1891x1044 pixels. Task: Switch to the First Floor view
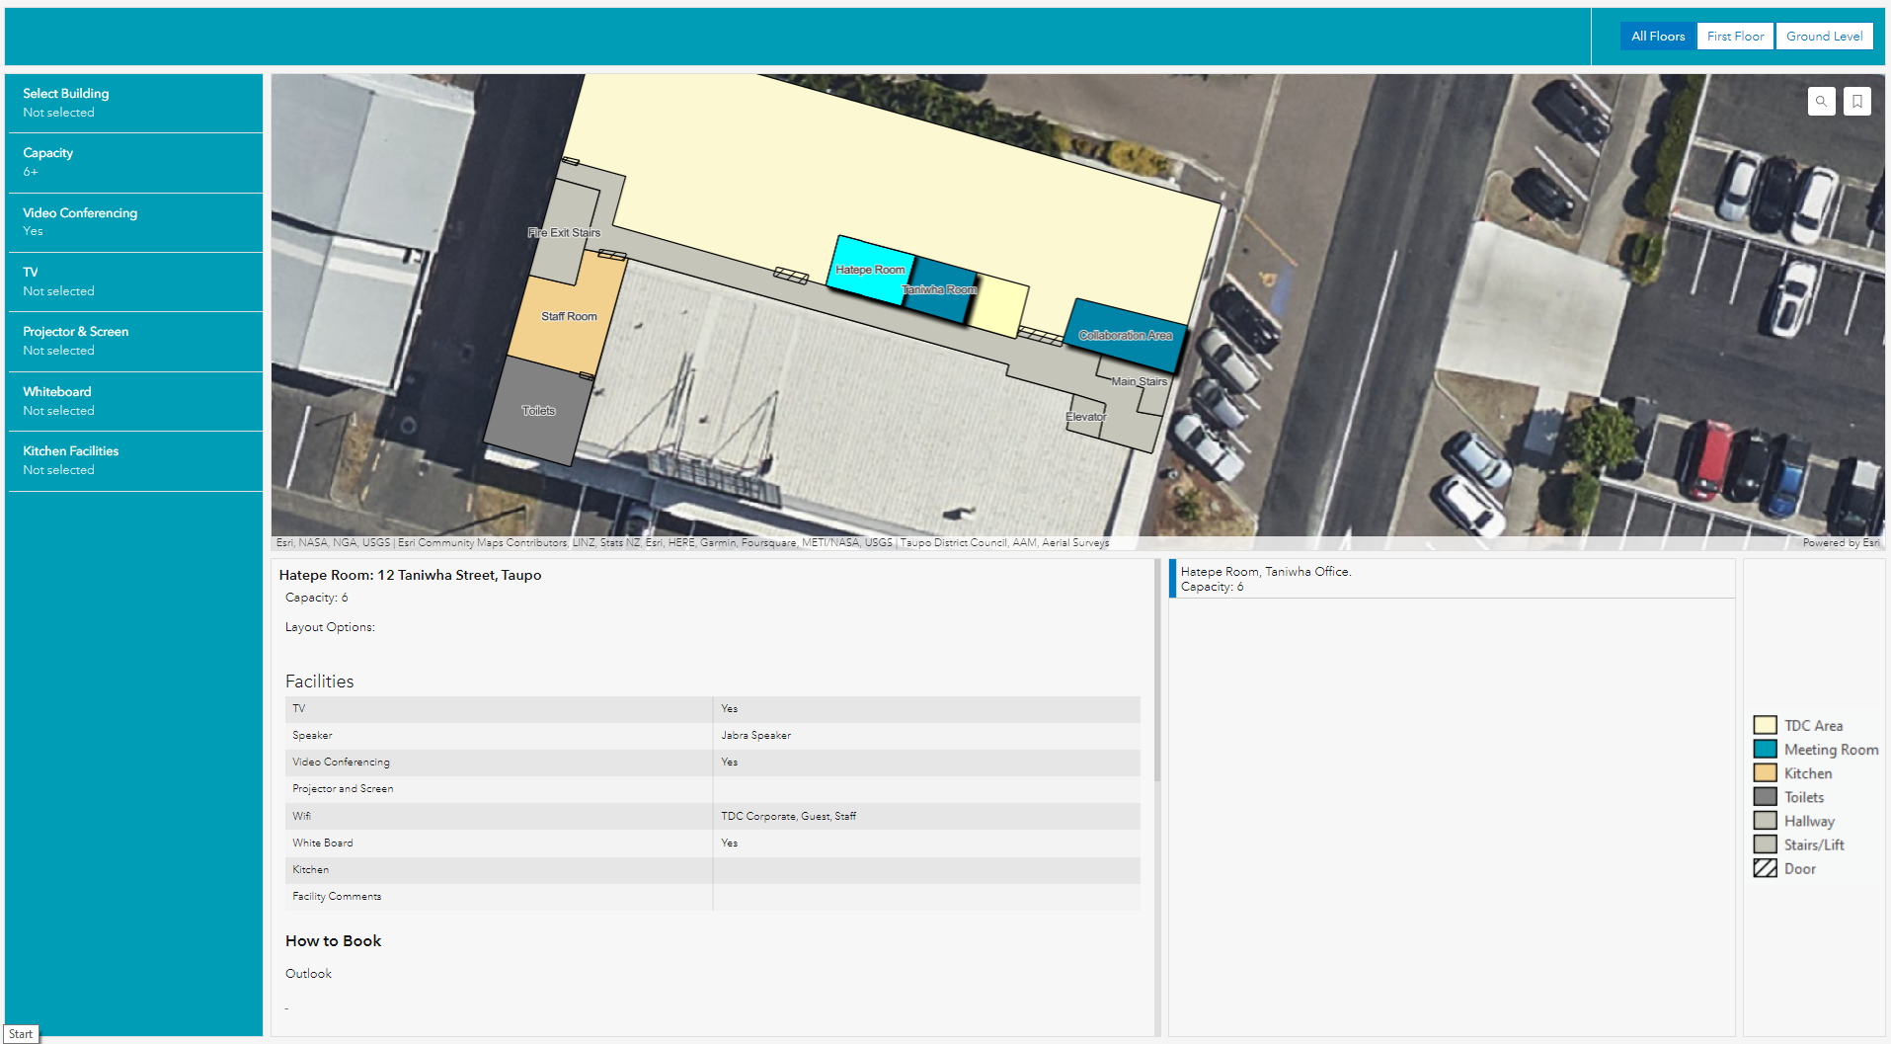(x=1735, y=36)
